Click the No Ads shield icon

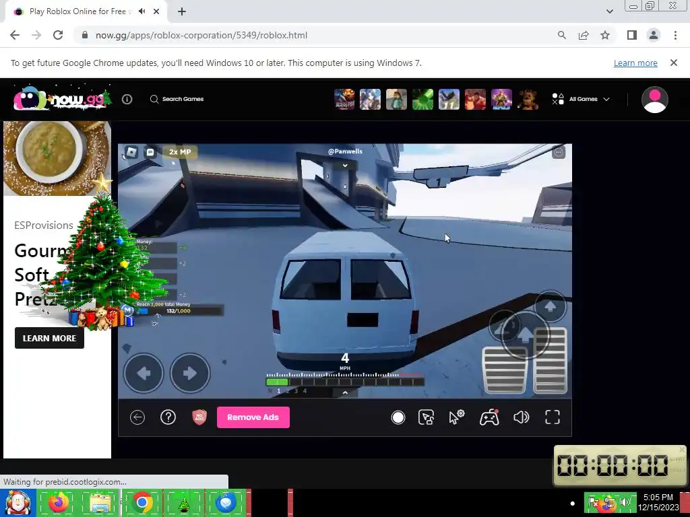click(199, 417)
